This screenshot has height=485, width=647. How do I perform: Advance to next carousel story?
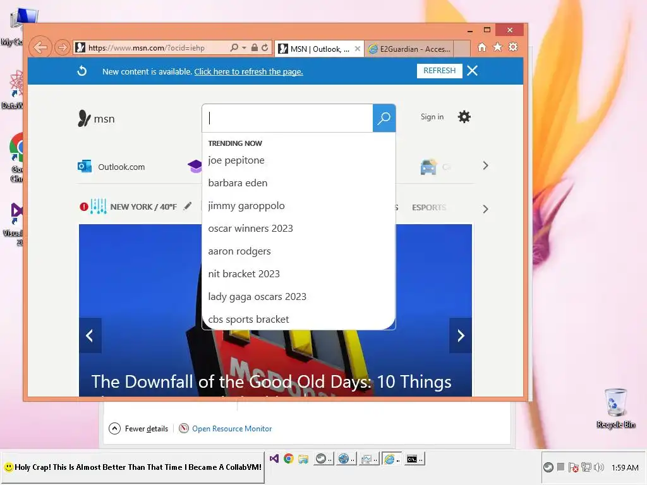point(461,336)
